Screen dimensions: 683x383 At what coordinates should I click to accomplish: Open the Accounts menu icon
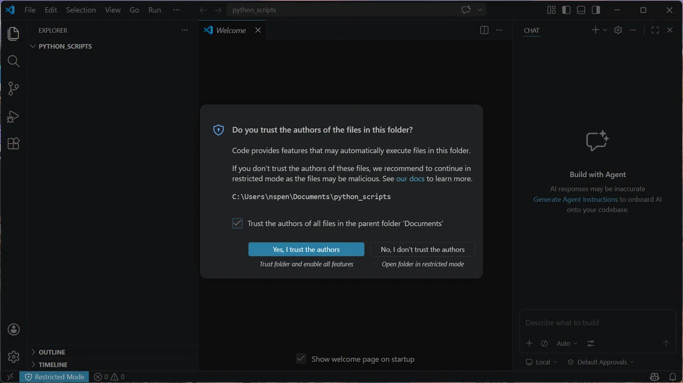tap(14, 329)
